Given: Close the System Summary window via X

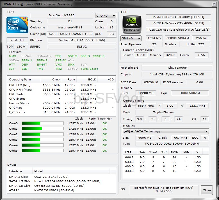Looking at the screenshot, I should click(214, 4).
